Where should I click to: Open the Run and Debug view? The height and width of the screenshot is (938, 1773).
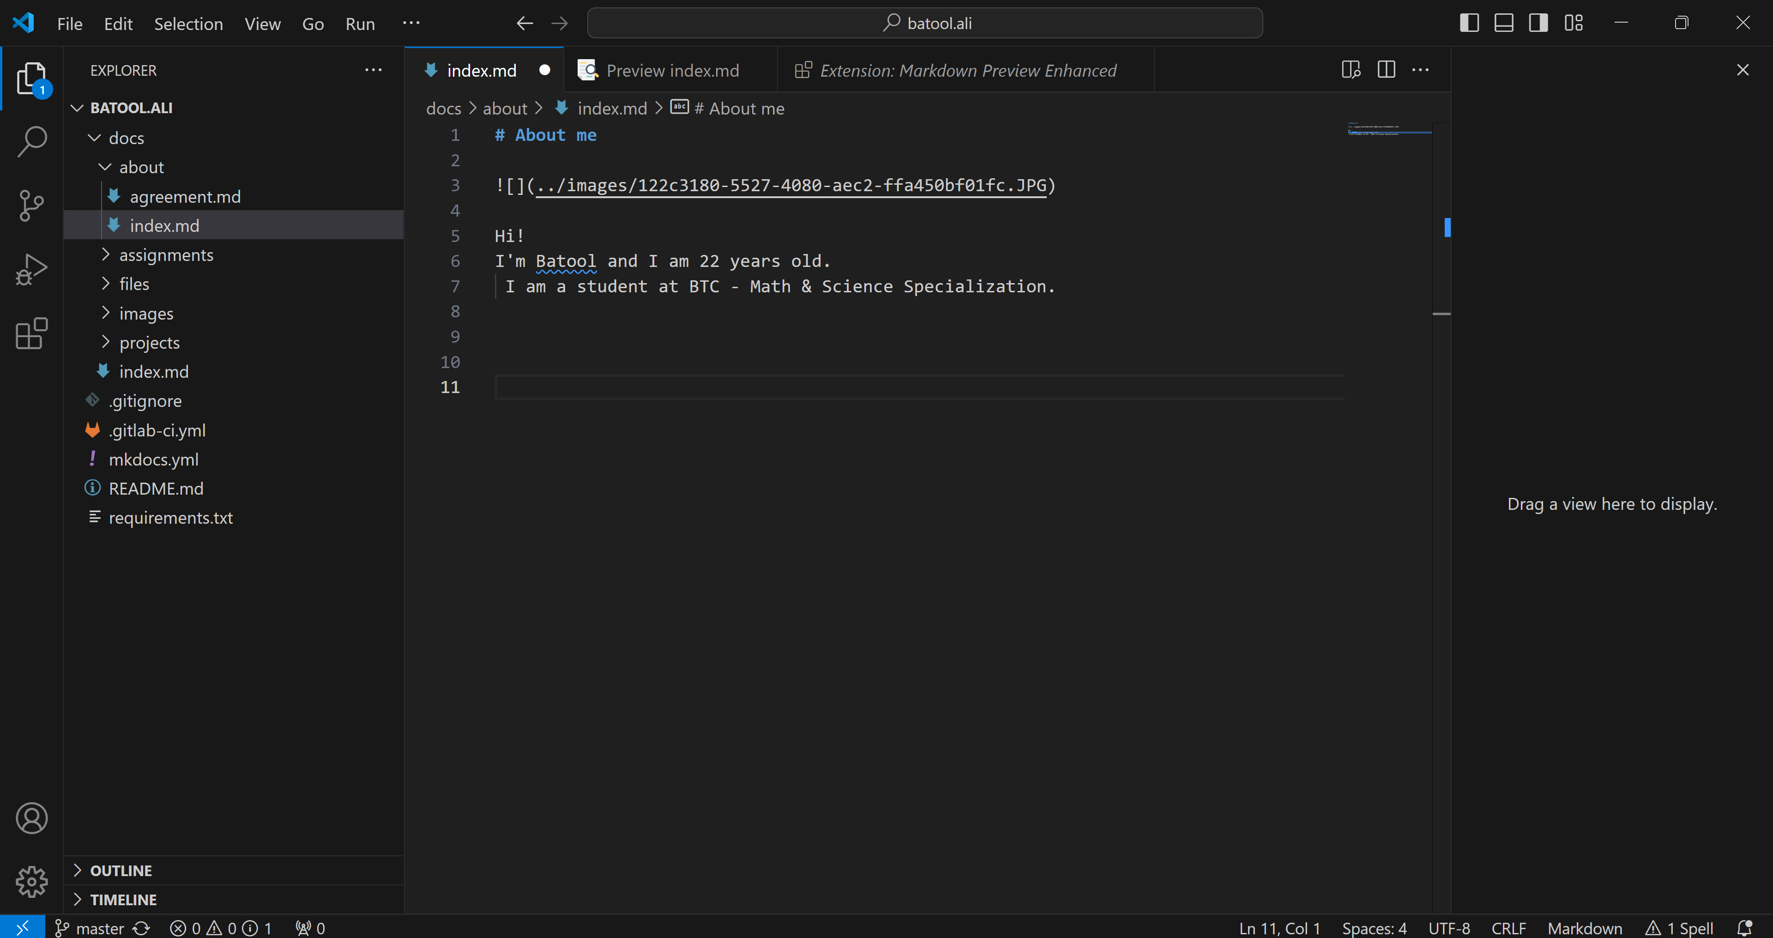[x=31, y=269]
